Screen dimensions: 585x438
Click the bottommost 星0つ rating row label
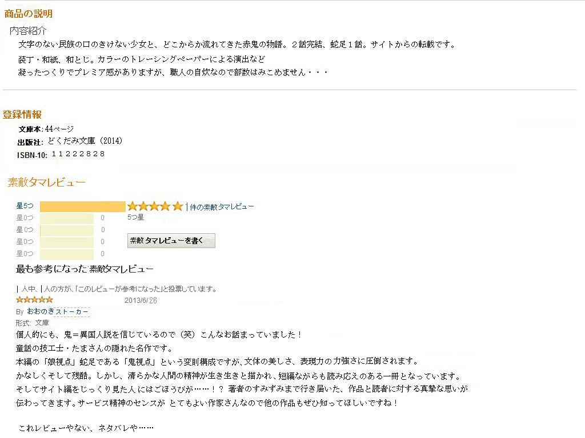pyautogui.click(x=25, y=254)
